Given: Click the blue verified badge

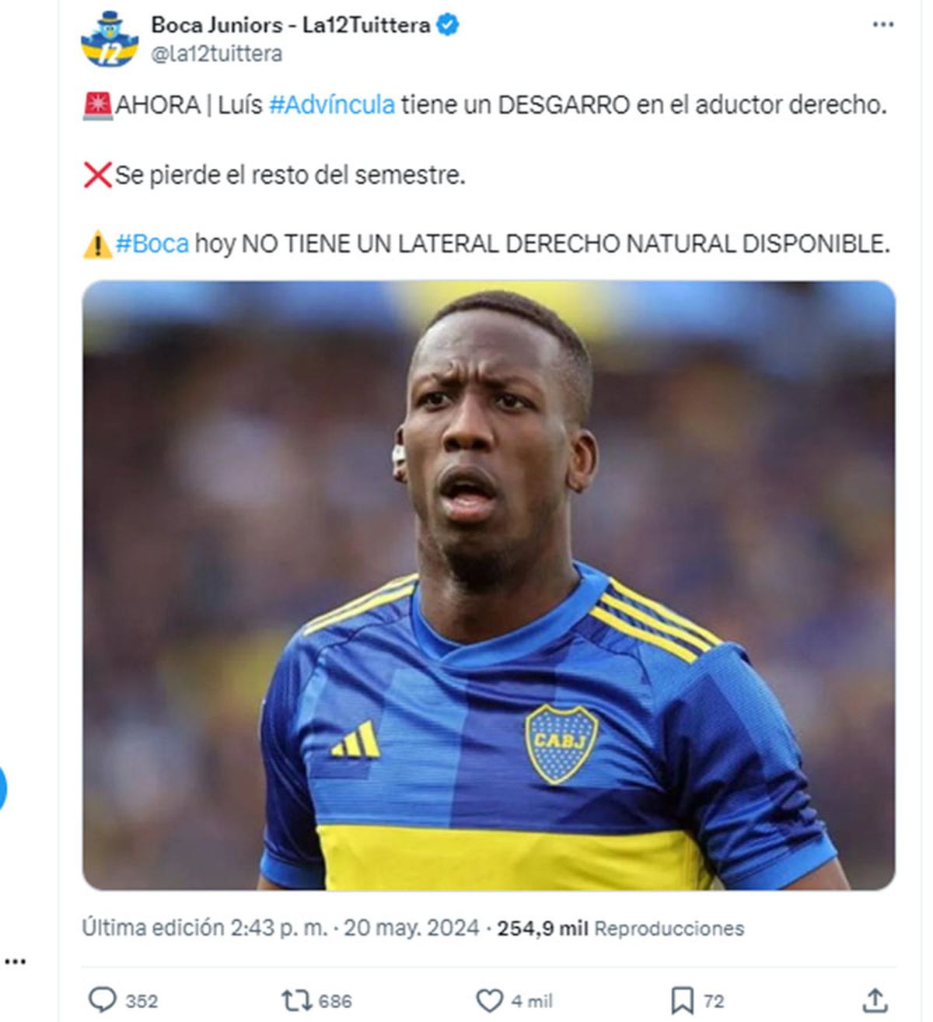Looking at the screenshot, I should [447, 25].
